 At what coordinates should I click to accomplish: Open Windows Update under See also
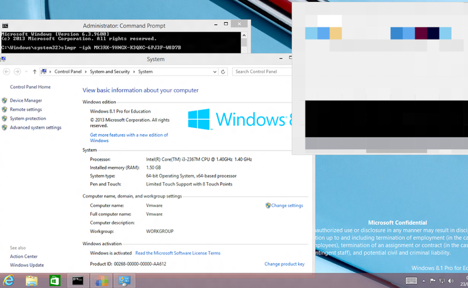coord(27,265)
